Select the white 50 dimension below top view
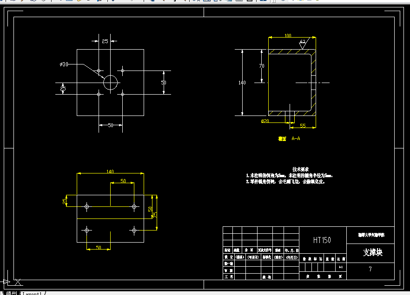 (x=111, y=125)
